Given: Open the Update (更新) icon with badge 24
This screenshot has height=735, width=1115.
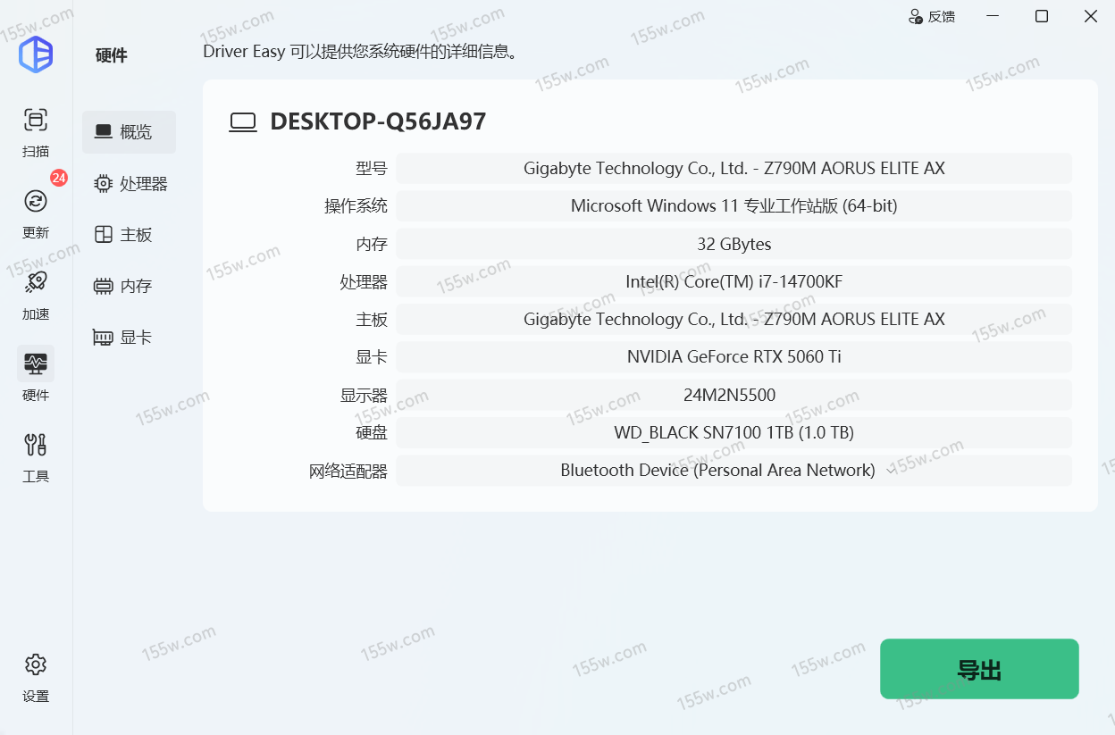Looking at the screenshot, I should 36,201.
